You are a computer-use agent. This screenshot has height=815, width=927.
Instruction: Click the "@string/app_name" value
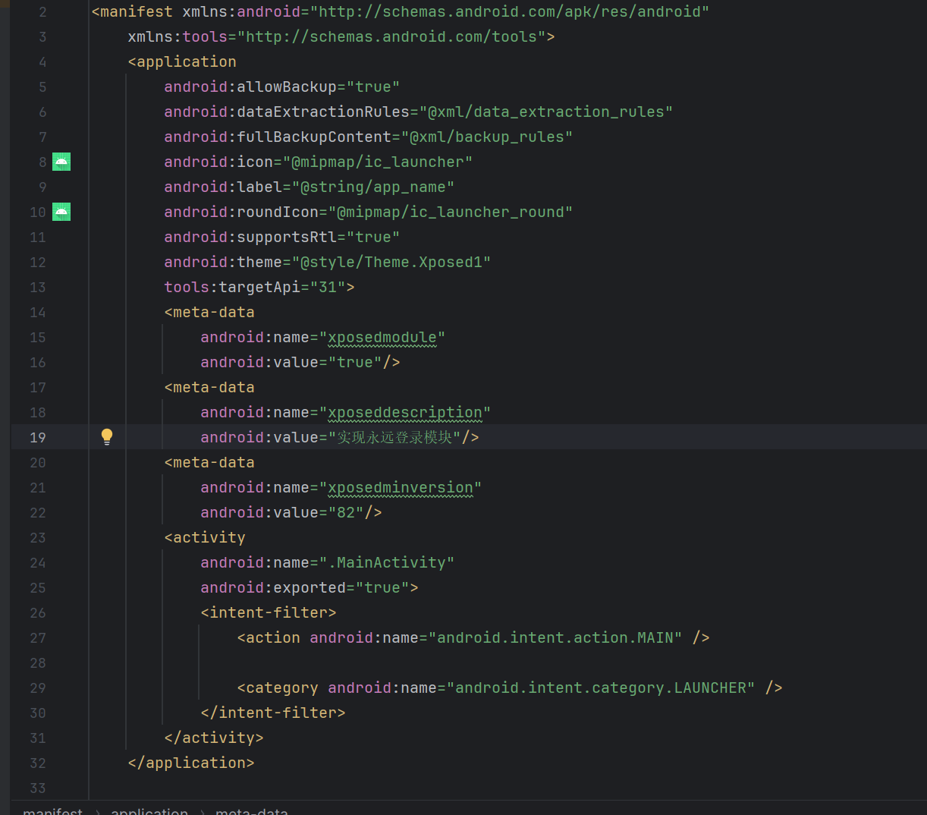(x=373, y=187)
